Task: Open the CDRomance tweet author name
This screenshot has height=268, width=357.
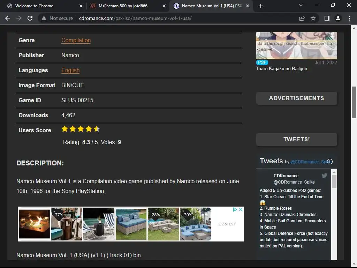Action: [x=286, y=176]
